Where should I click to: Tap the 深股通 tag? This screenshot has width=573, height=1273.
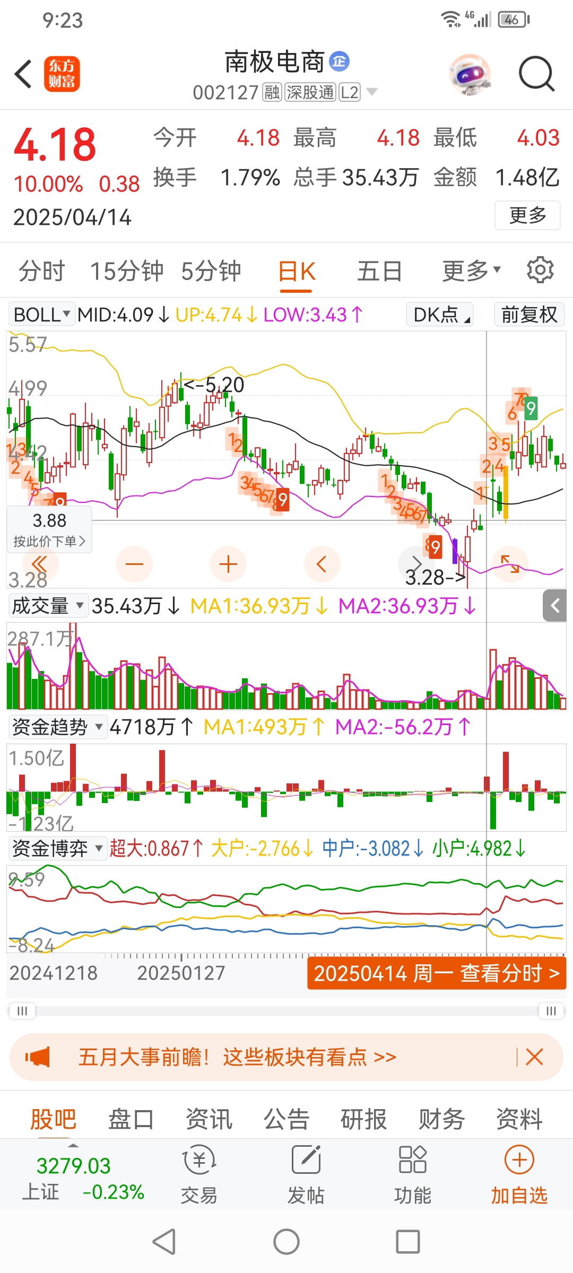(310, 92)
